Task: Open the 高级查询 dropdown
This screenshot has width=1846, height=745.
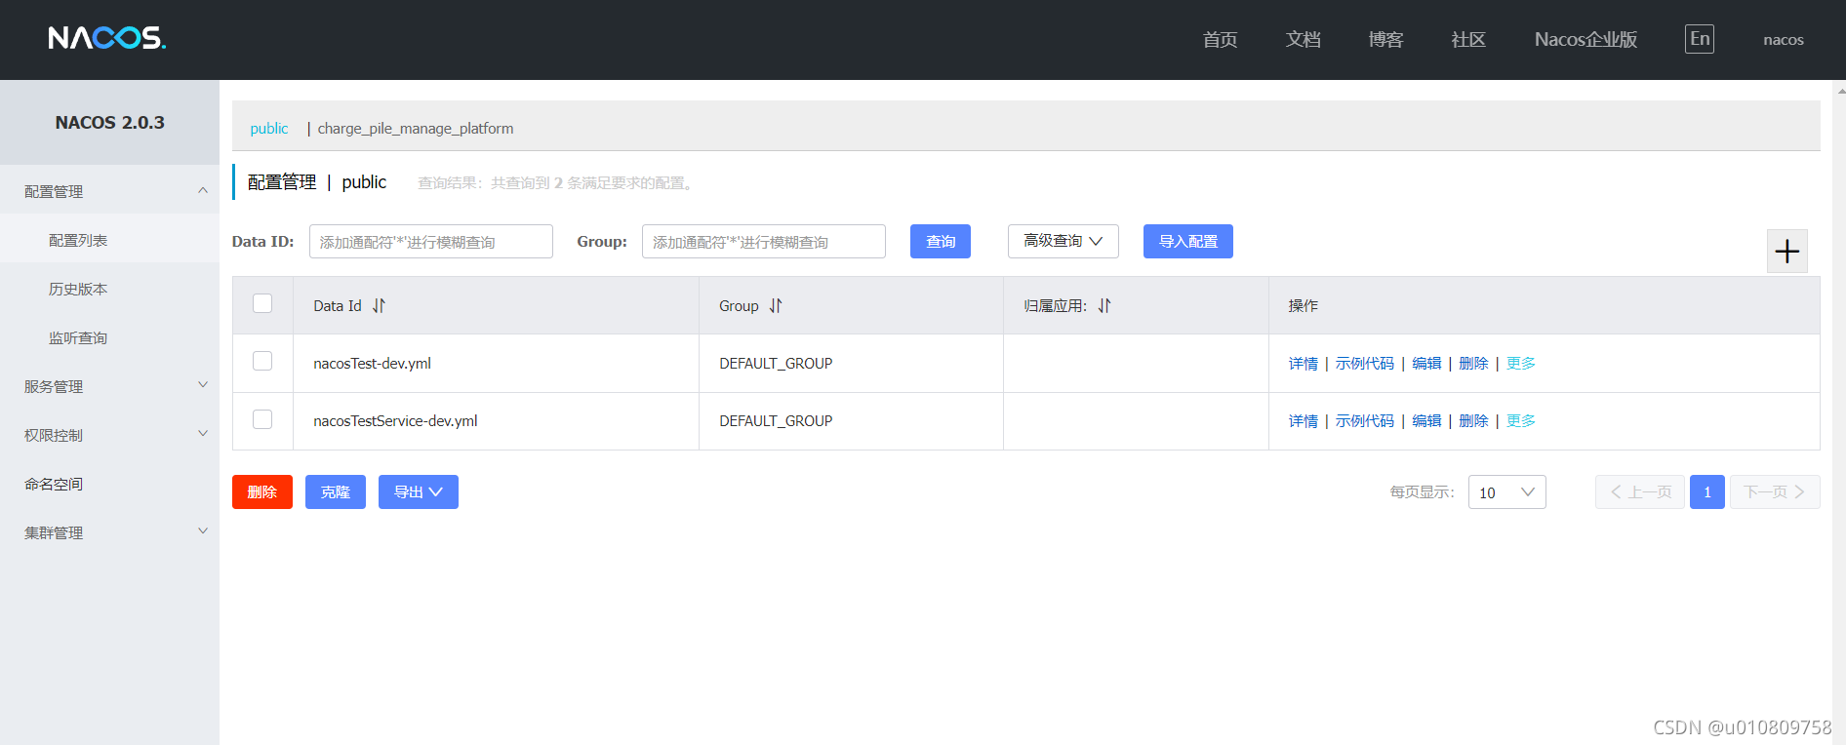Action: point(1063,241)
